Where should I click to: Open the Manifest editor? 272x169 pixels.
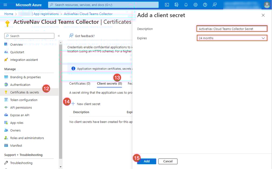[x=16, y=145]
